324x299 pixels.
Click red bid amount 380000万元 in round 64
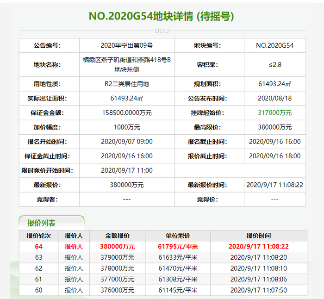pyautogui.click(x=118, y=247)
